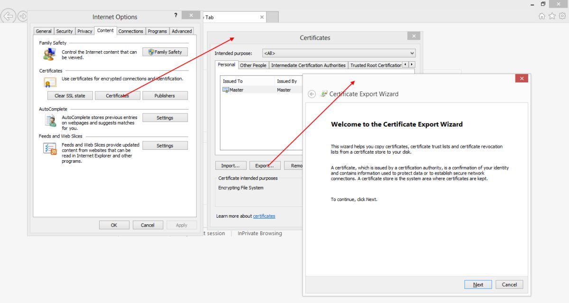This screenshot has width=569, height=303.
Task: Switch to the General tab
Action: (x=44, y=31)
